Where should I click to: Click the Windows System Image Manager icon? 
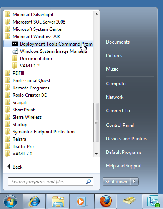(x=15, y=51)
